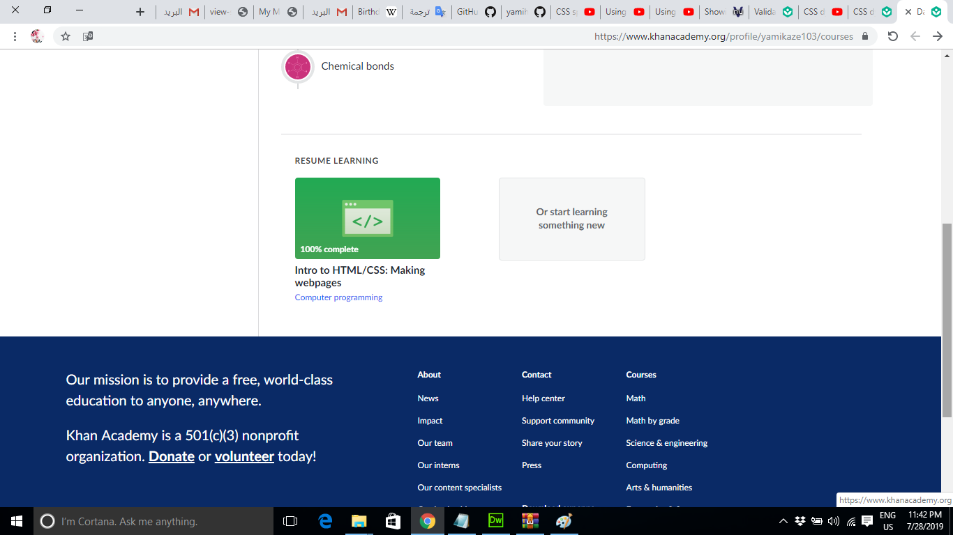This screenshot has height=535, width=953.
Task: Launch Dreamweaver from the taskbar
Action: pyautogui.click(x=496, y=521)
